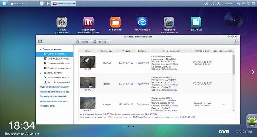Image resolution: width=257 pixels, height=137 pixels.
Task: Open Параметры видеонаблюдения desktop app icon
Action: [x=88, y=22]
